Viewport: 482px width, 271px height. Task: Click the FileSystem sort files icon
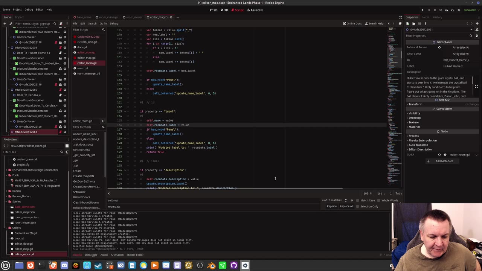(x=66, y=152)
